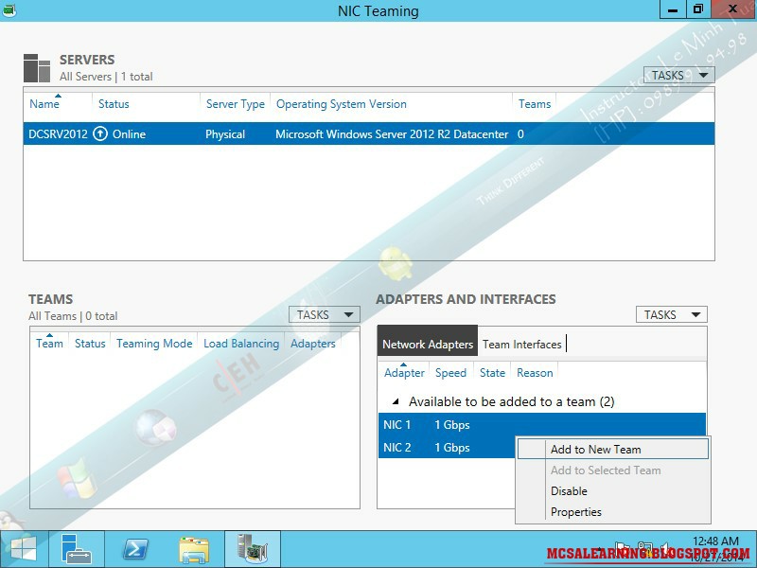Viewport: 757px width, 568px height.
Task: Open Windows PowerShell from the taskbar
Action: 135,548
